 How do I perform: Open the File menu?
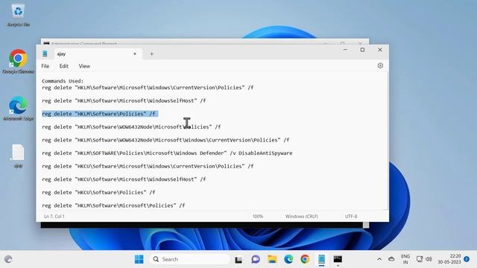[45, 66]
